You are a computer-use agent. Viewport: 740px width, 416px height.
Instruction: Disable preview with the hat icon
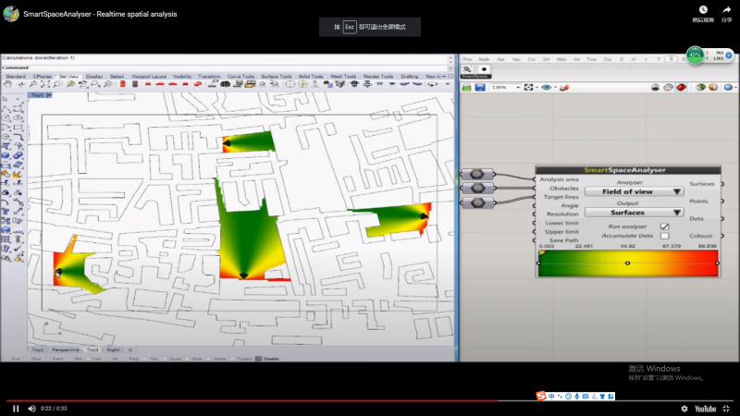(655, 87)
